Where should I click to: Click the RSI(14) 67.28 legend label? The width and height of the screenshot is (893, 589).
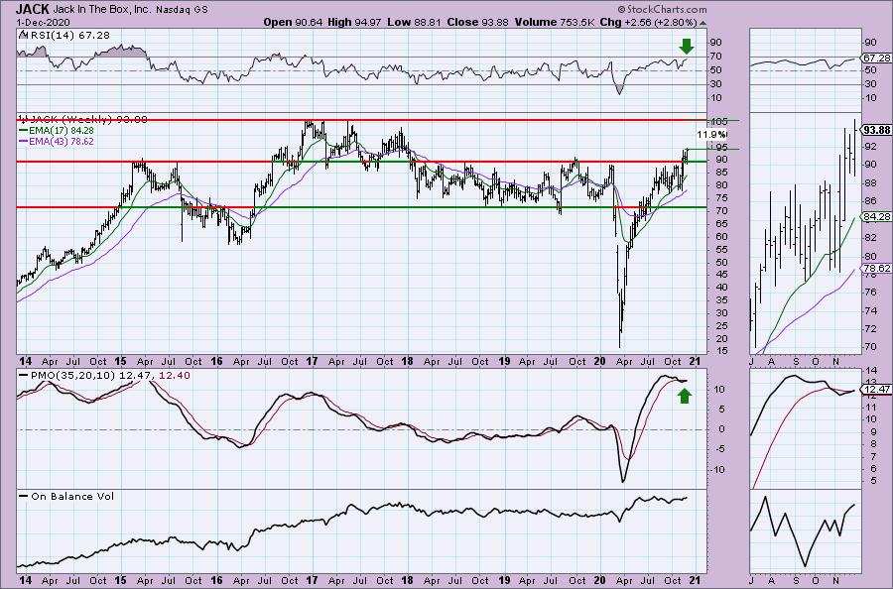click(x=68, y=36)
